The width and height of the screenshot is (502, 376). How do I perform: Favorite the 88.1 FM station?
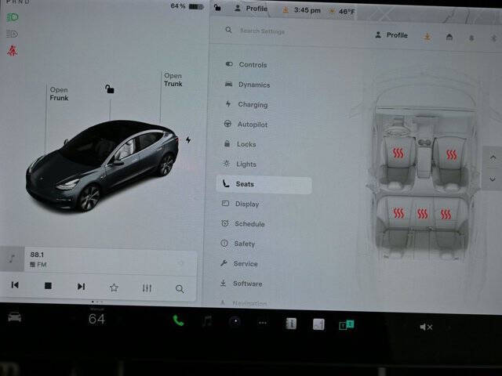click(x=114, y=287)
